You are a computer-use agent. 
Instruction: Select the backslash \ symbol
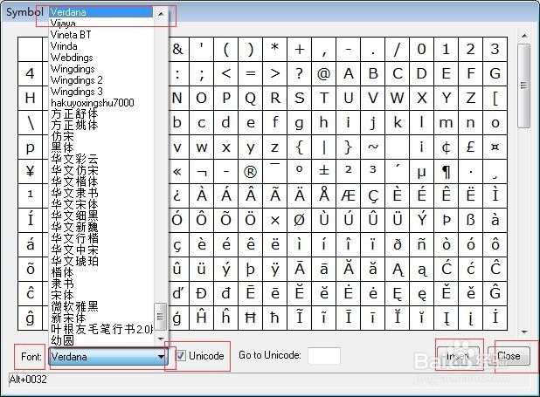[x=31, y=122]
